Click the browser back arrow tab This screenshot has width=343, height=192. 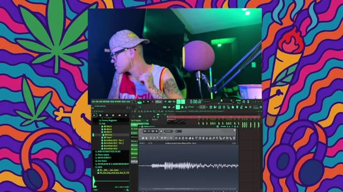click(94, 115)
